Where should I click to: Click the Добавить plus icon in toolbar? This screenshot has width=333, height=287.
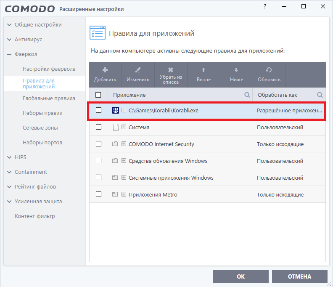click(x=105, y=70)
